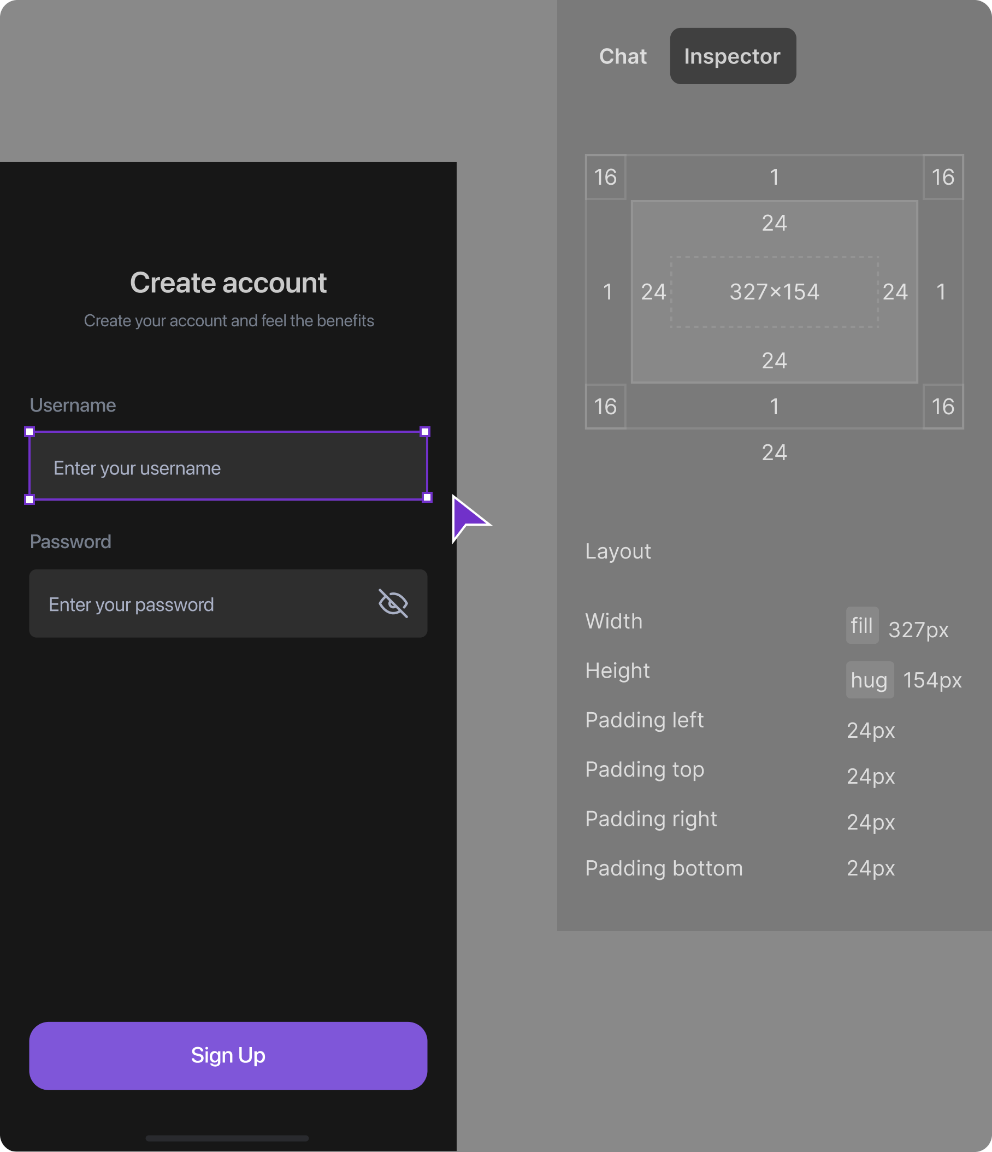Open the Width 'fill' sizing mode badge

point(861,626)
